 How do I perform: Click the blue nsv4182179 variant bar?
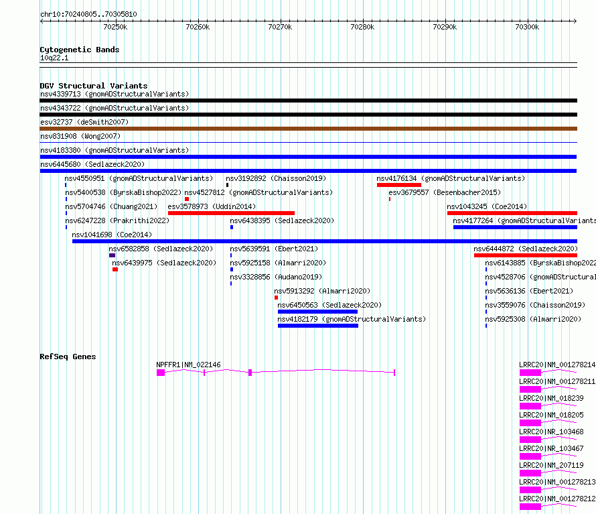(x=318, y=326)
